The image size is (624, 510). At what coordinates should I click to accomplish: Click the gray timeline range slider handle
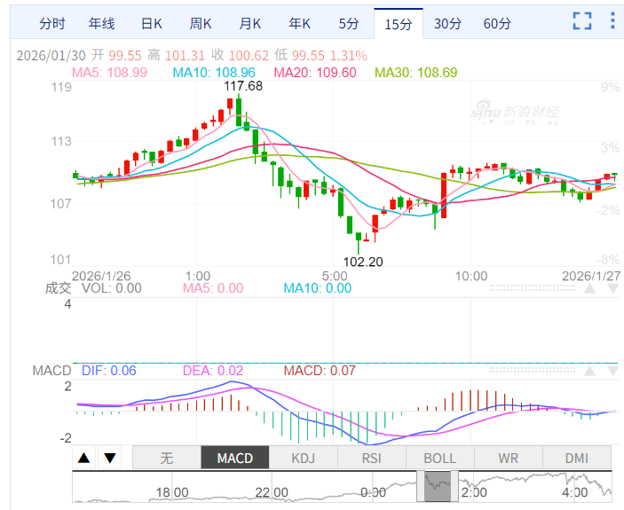coord(442,486)
